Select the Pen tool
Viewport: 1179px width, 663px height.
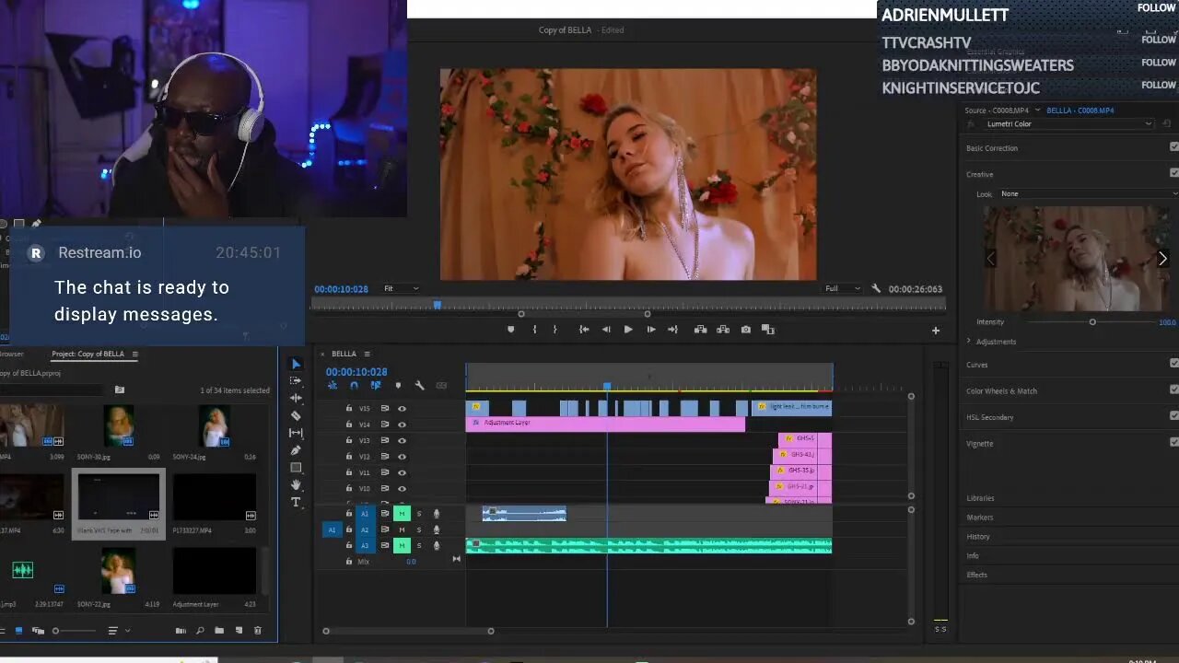[x=296, y=450]
